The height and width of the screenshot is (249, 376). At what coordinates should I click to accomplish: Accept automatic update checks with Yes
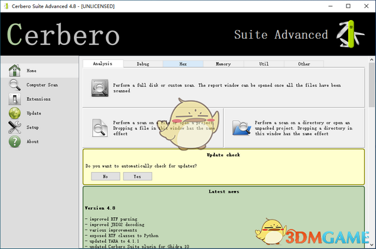[137, 176]
